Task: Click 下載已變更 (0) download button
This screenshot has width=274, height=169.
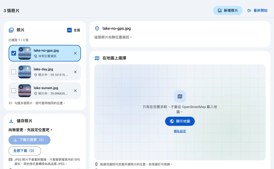Action: pyautogui.click(x=29, y=140)
